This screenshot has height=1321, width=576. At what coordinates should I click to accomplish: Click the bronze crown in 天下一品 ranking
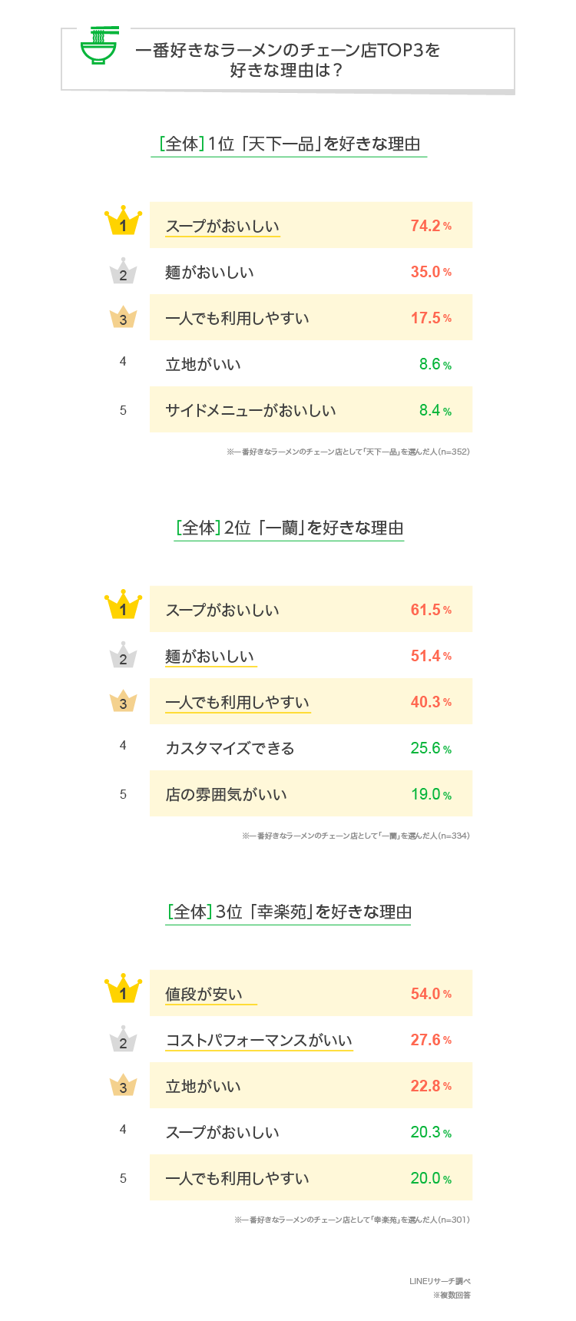click(123, 317)
